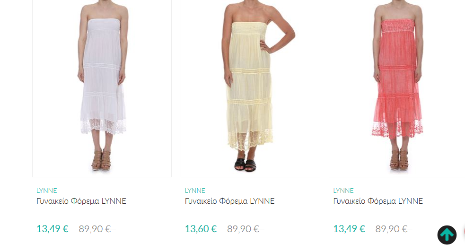The image size is (465, 252).
Task: Open Γυναικείο Φόρεμα LYNNE title for coral dress
Action: (378, 201)
